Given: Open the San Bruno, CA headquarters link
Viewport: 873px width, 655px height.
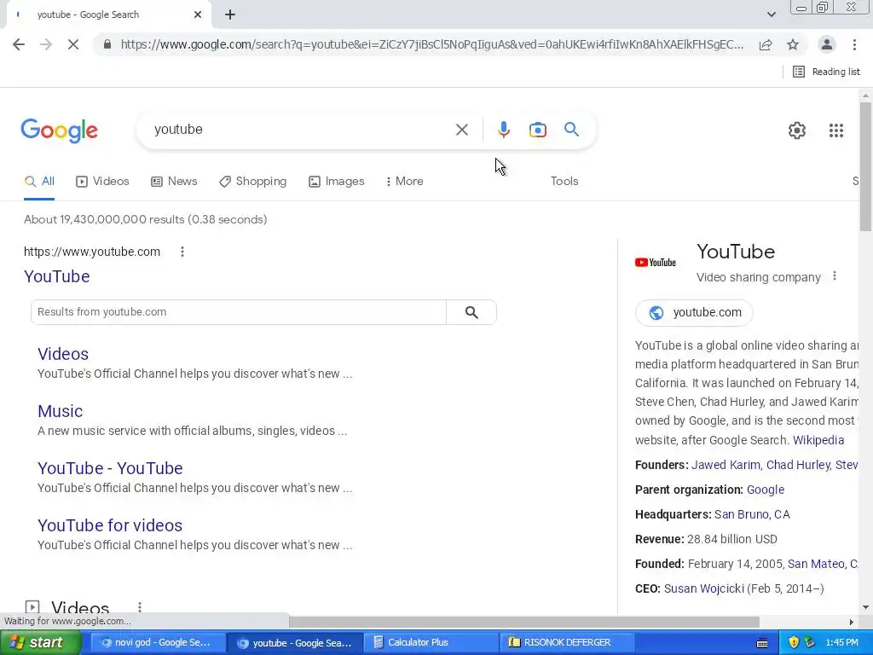Looking at the screenshot, I should point(752,514).
